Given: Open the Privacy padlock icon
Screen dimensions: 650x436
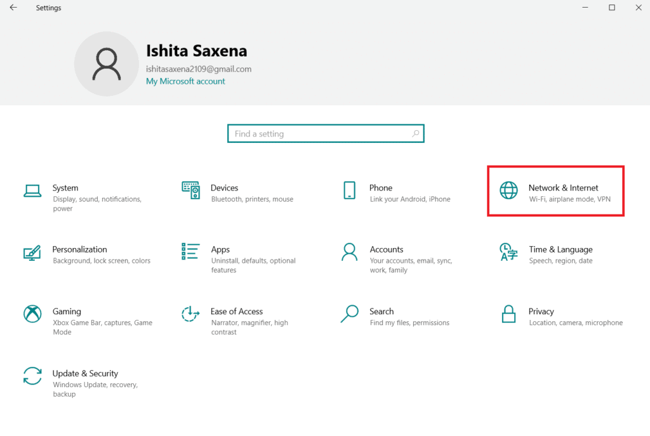Looking at the screenshot, I should (508, 314).
